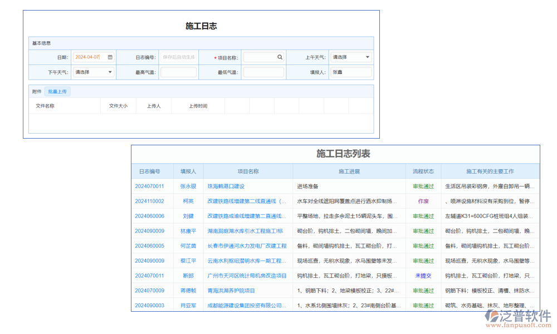Click reporter name 张永银
This screenshot has height=334, width=557.
(x=188, y=186)
